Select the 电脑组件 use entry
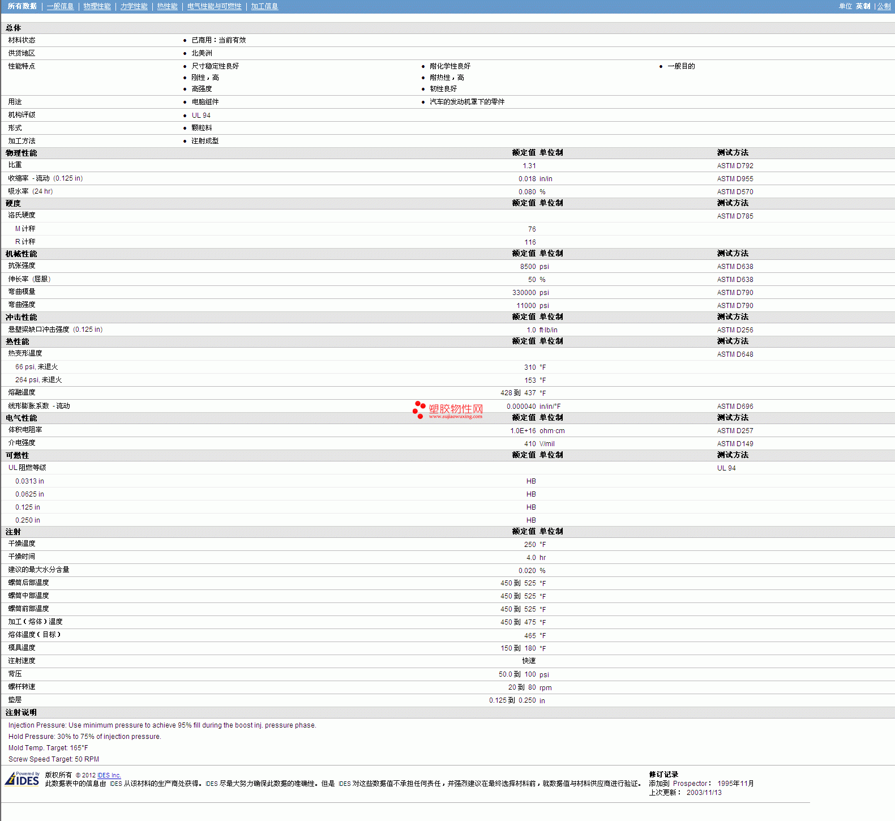895x821 pixels. click(205, 102)
